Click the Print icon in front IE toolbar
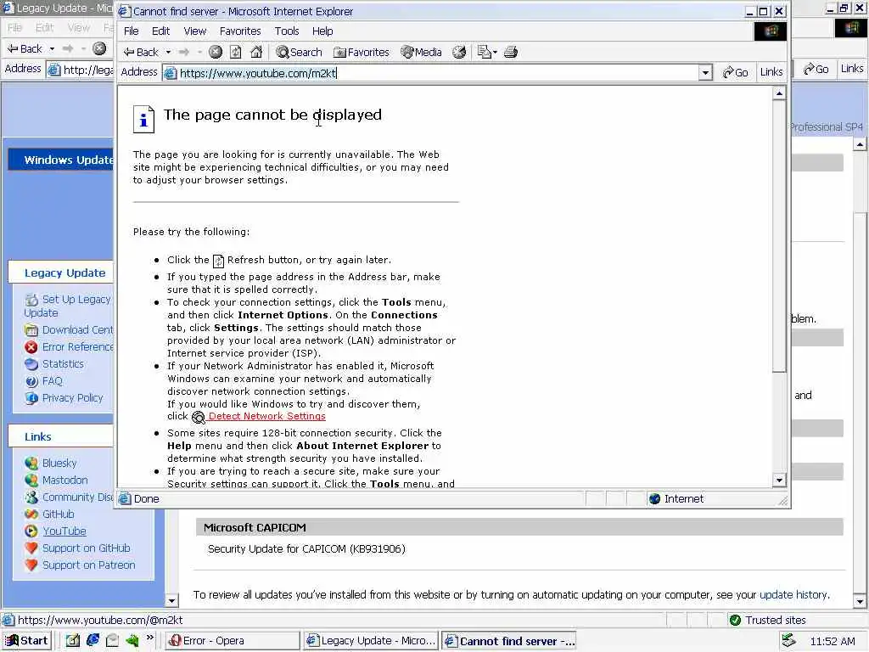869x652 pixels. 511,52
